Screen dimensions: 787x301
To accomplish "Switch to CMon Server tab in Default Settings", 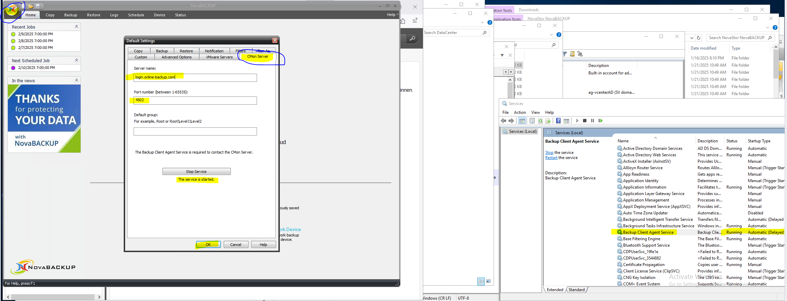I will [258, 57].
